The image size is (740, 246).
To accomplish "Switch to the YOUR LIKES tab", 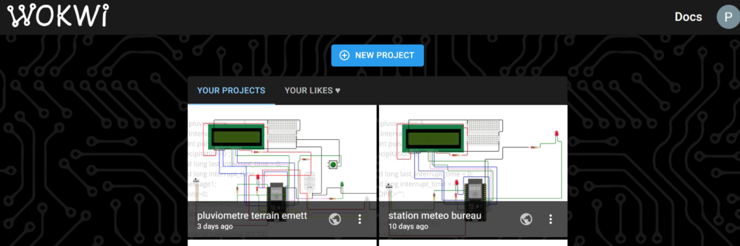I will coord(312,91).
